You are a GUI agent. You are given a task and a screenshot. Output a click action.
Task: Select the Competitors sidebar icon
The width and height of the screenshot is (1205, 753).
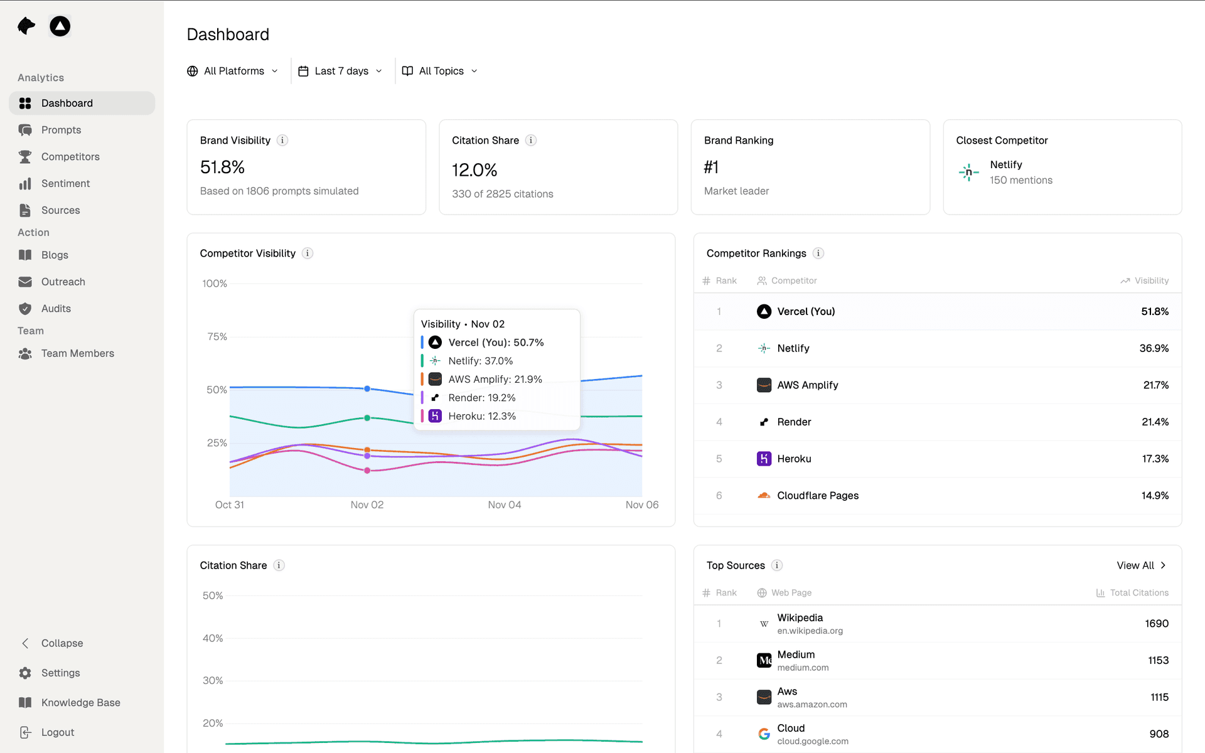25,156
